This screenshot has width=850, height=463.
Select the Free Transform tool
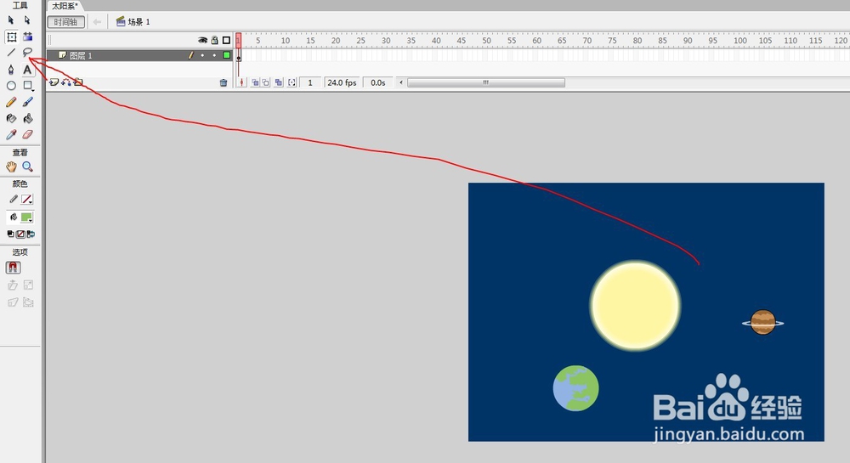(11, 37)
